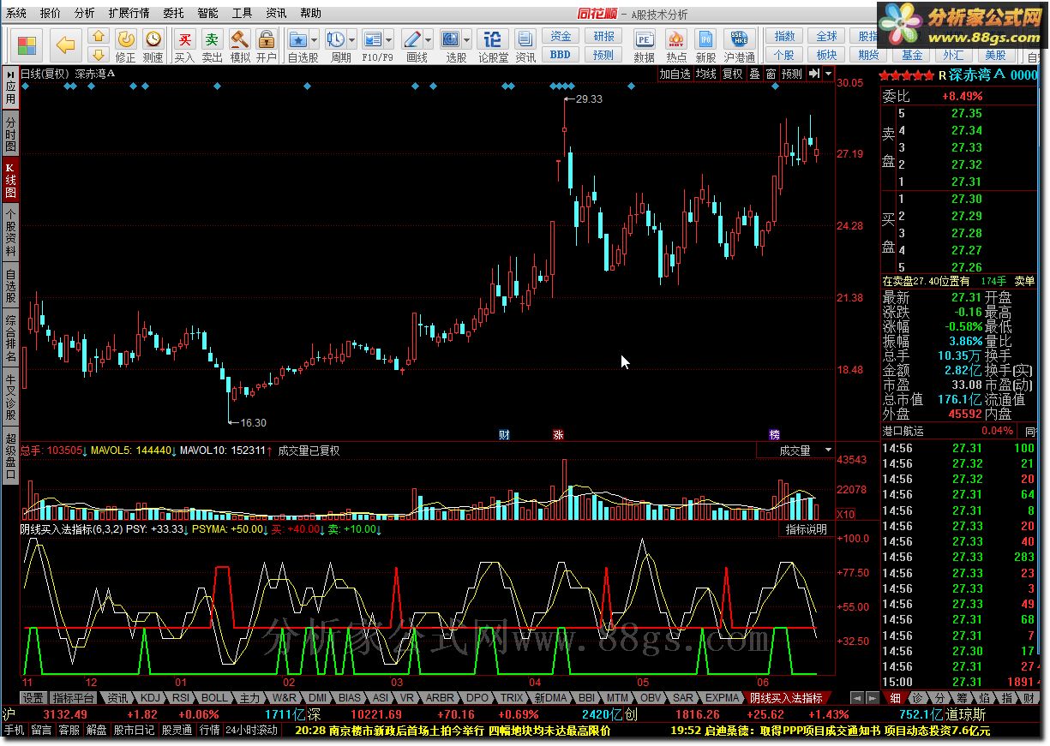The height and width of the screenshot is (746, 1050).
Task: Click the 财 marker on the chart
Action: (504, 434)
